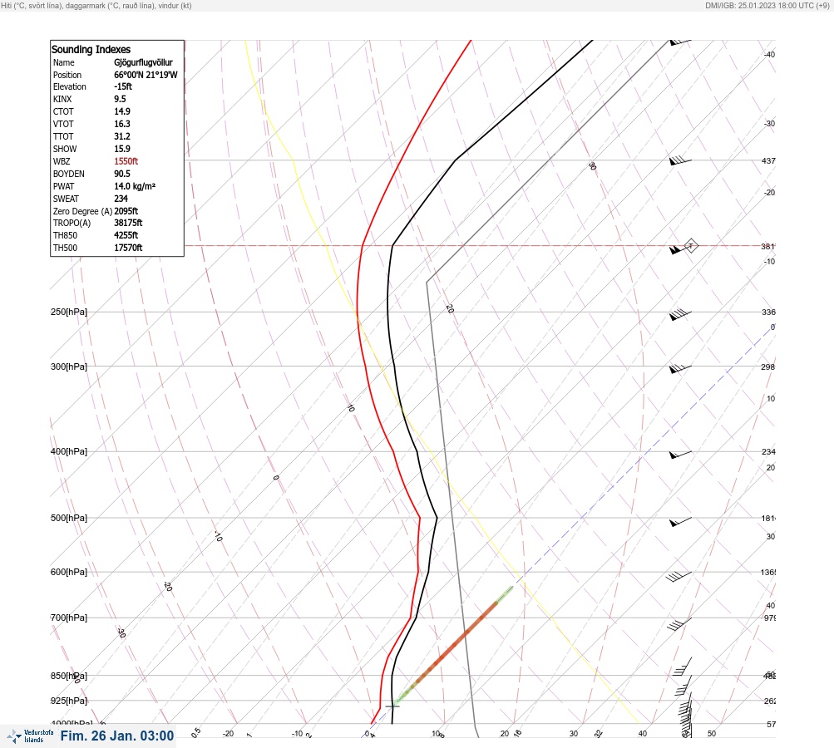The height and width of the screenshot is (748, 834).
Task: Select the '-20' label on the bottom temperature axis
Action: (228, 734)
